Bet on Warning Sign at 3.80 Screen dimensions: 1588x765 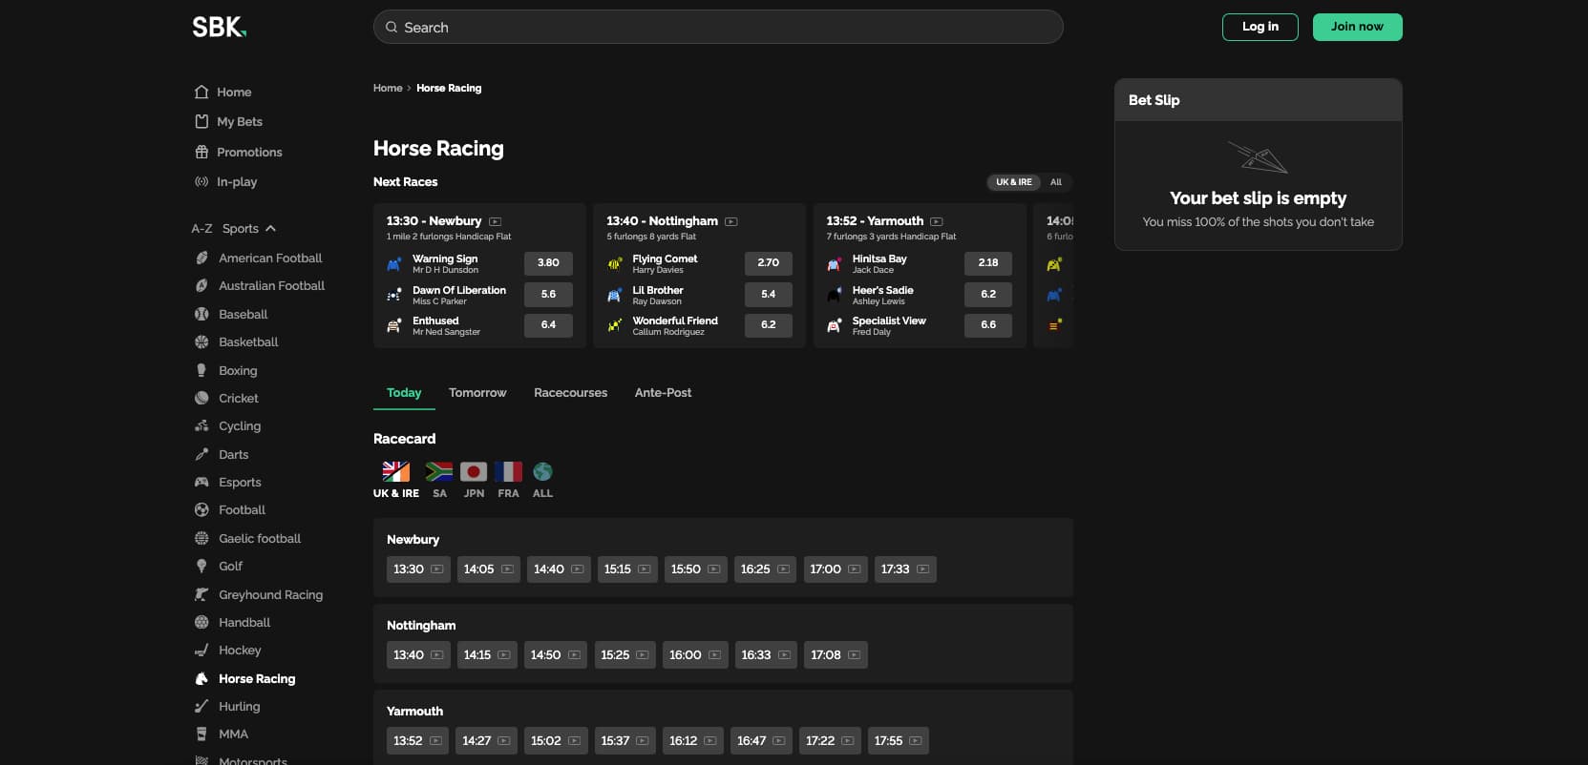[548, 263]
